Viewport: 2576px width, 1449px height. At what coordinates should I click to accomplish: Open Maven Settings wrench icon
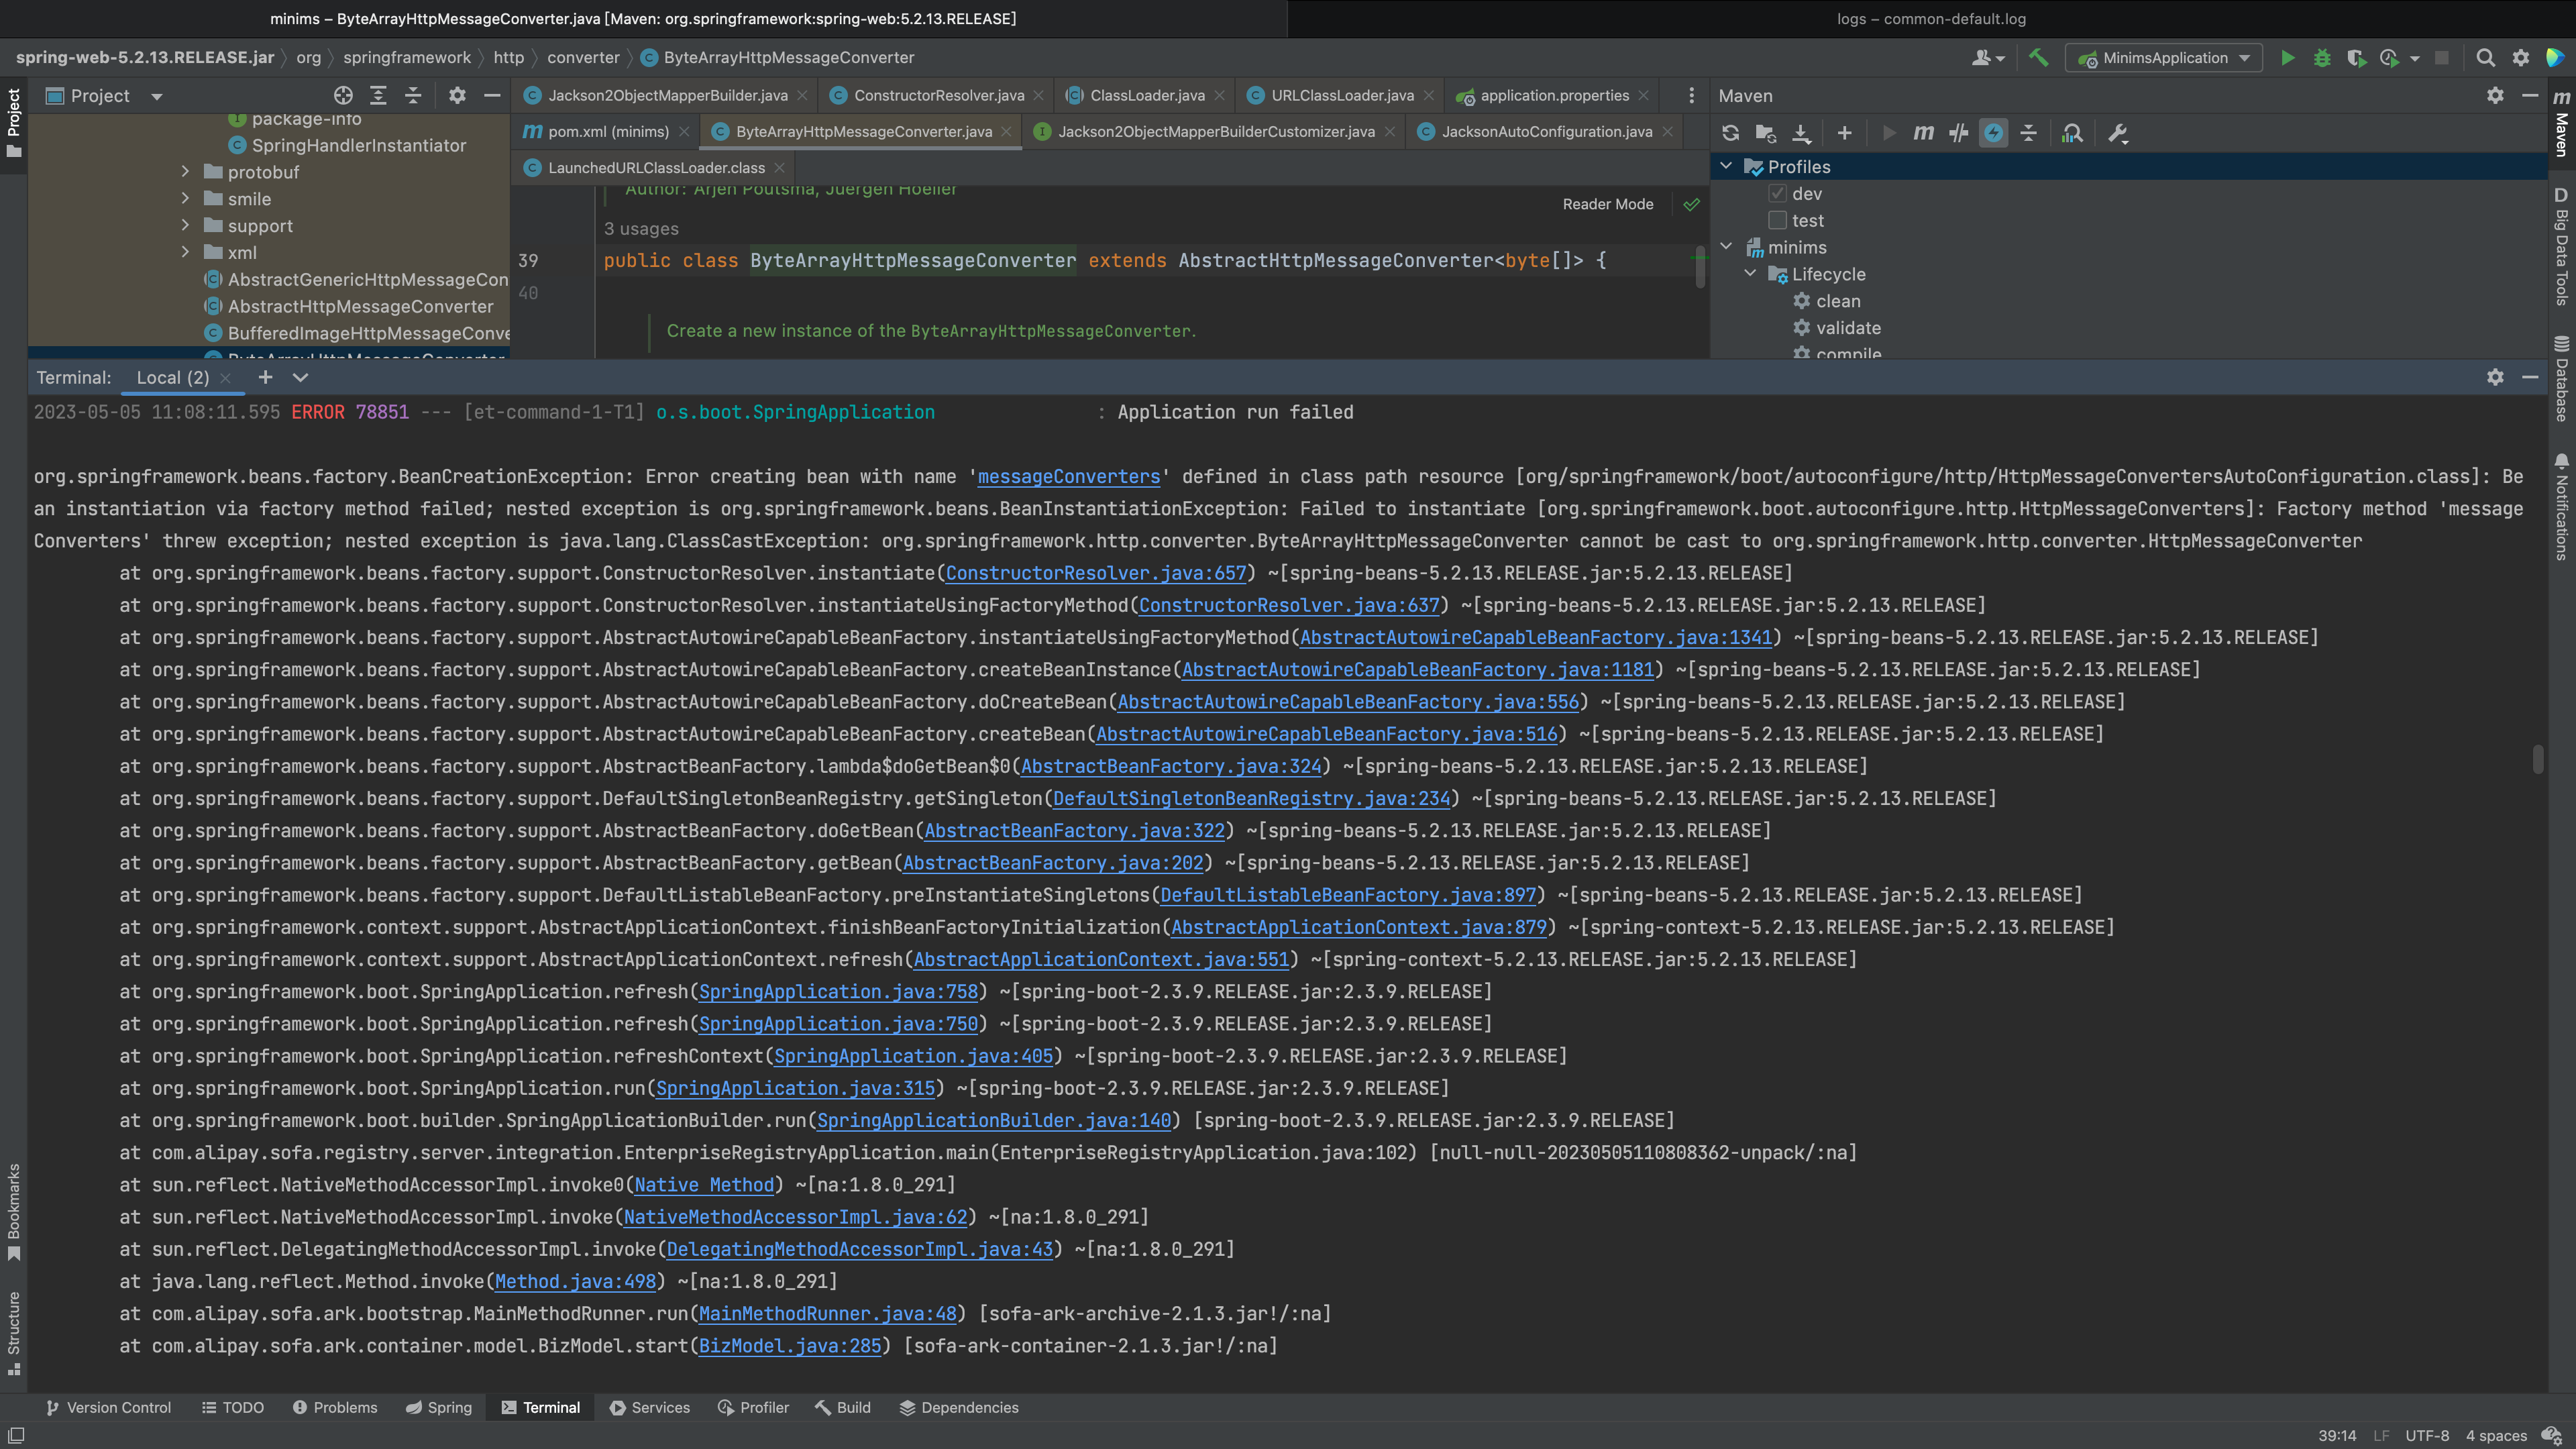click(2117, 133)
